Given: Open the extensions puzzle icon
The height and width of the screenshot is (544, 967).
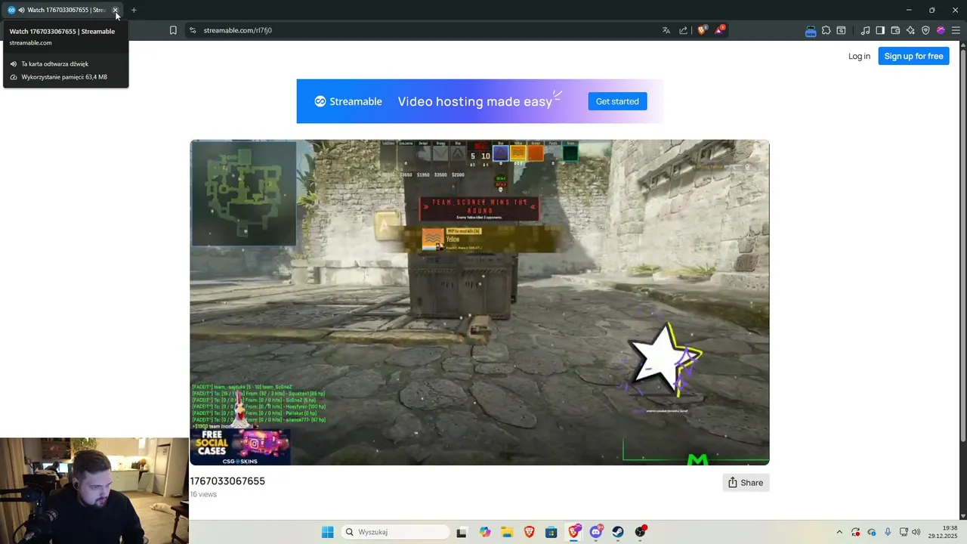Looking at the screenshot, I should click(826, 30).
